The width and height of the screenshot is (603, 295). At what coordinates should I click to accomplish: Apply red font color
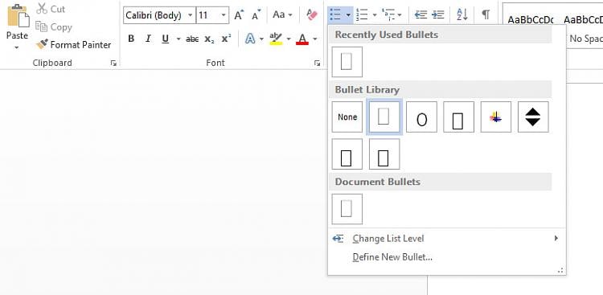[302, 39]
